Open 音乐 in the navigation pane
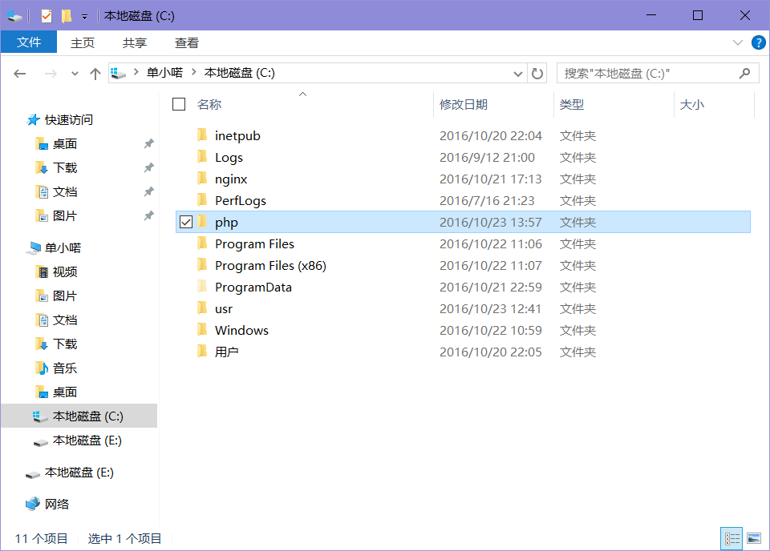Screen dimensions: 770x551 (x=65, y=368)
